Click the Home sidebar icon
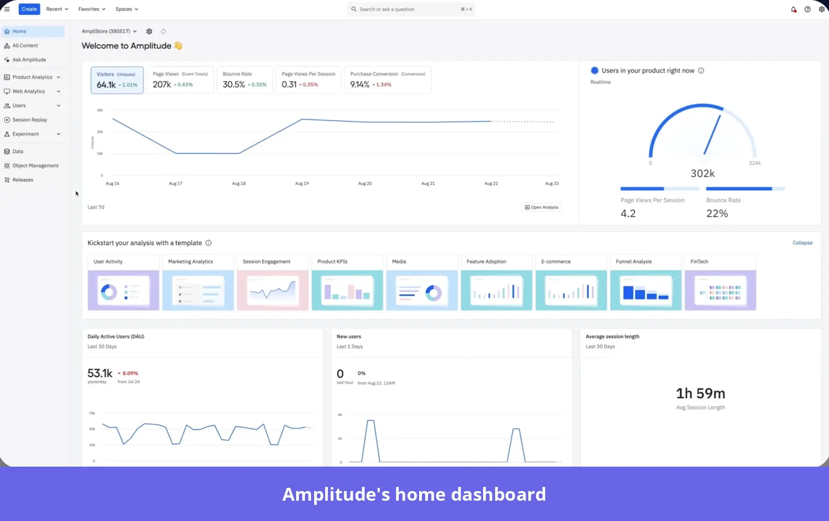 click(7, 31)
